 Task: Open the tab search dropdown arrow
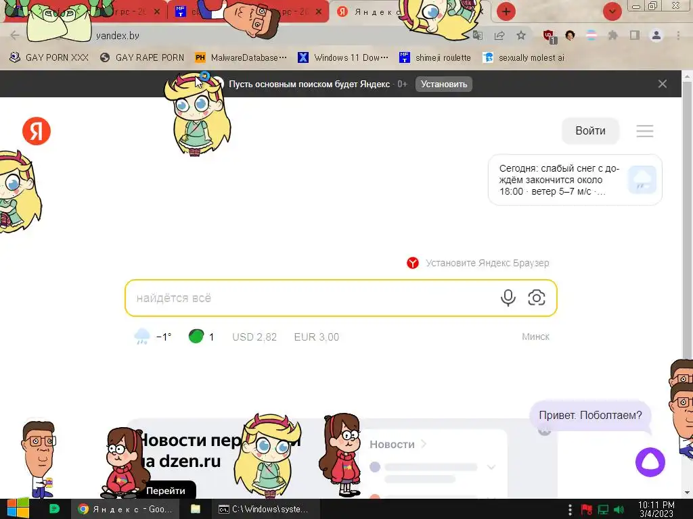[x=612, y=11]
